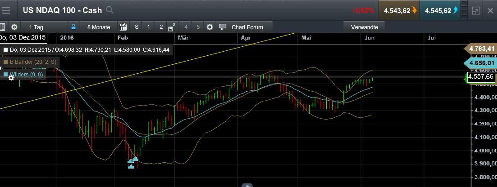Close the chart window with X
This screenshot has height=187, width=497.
click(x=490, y=10)
